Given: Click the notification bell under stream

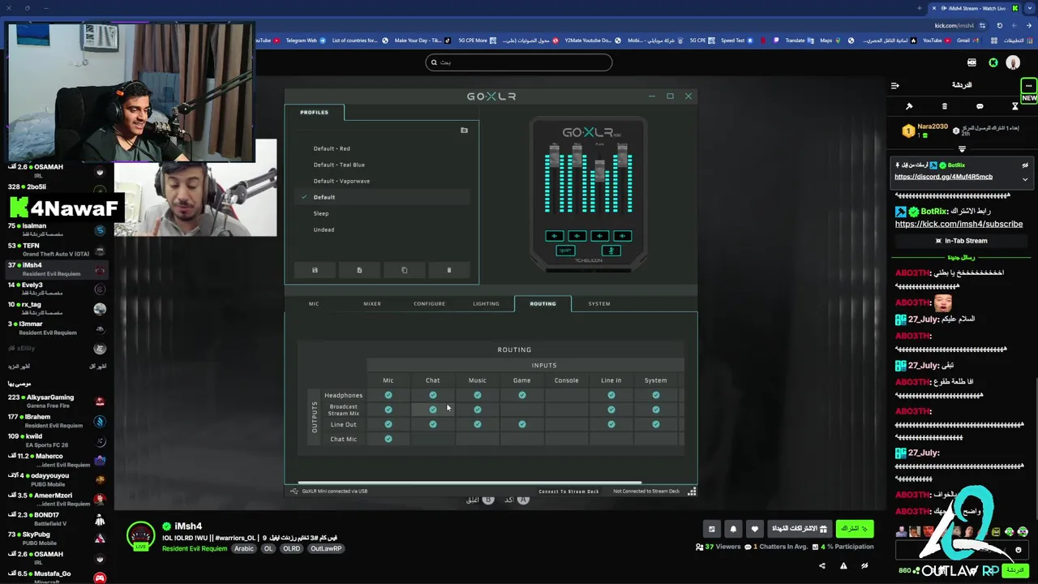Looking at the screenshot, I should click(x=733, y=529).
